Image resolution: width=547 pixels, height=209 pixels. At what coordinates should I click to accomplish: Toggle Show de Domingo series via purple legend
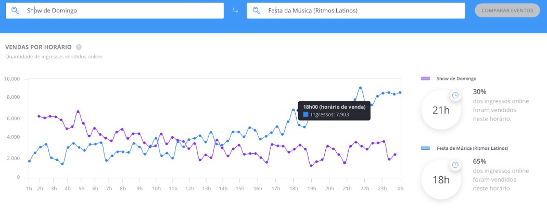point(425,79)
